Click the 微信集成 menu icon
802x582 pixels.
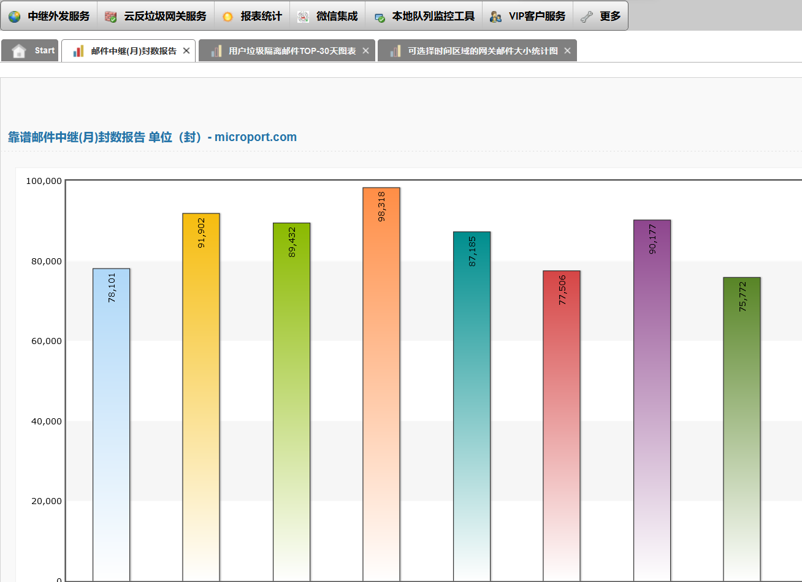tap(303, 17)
